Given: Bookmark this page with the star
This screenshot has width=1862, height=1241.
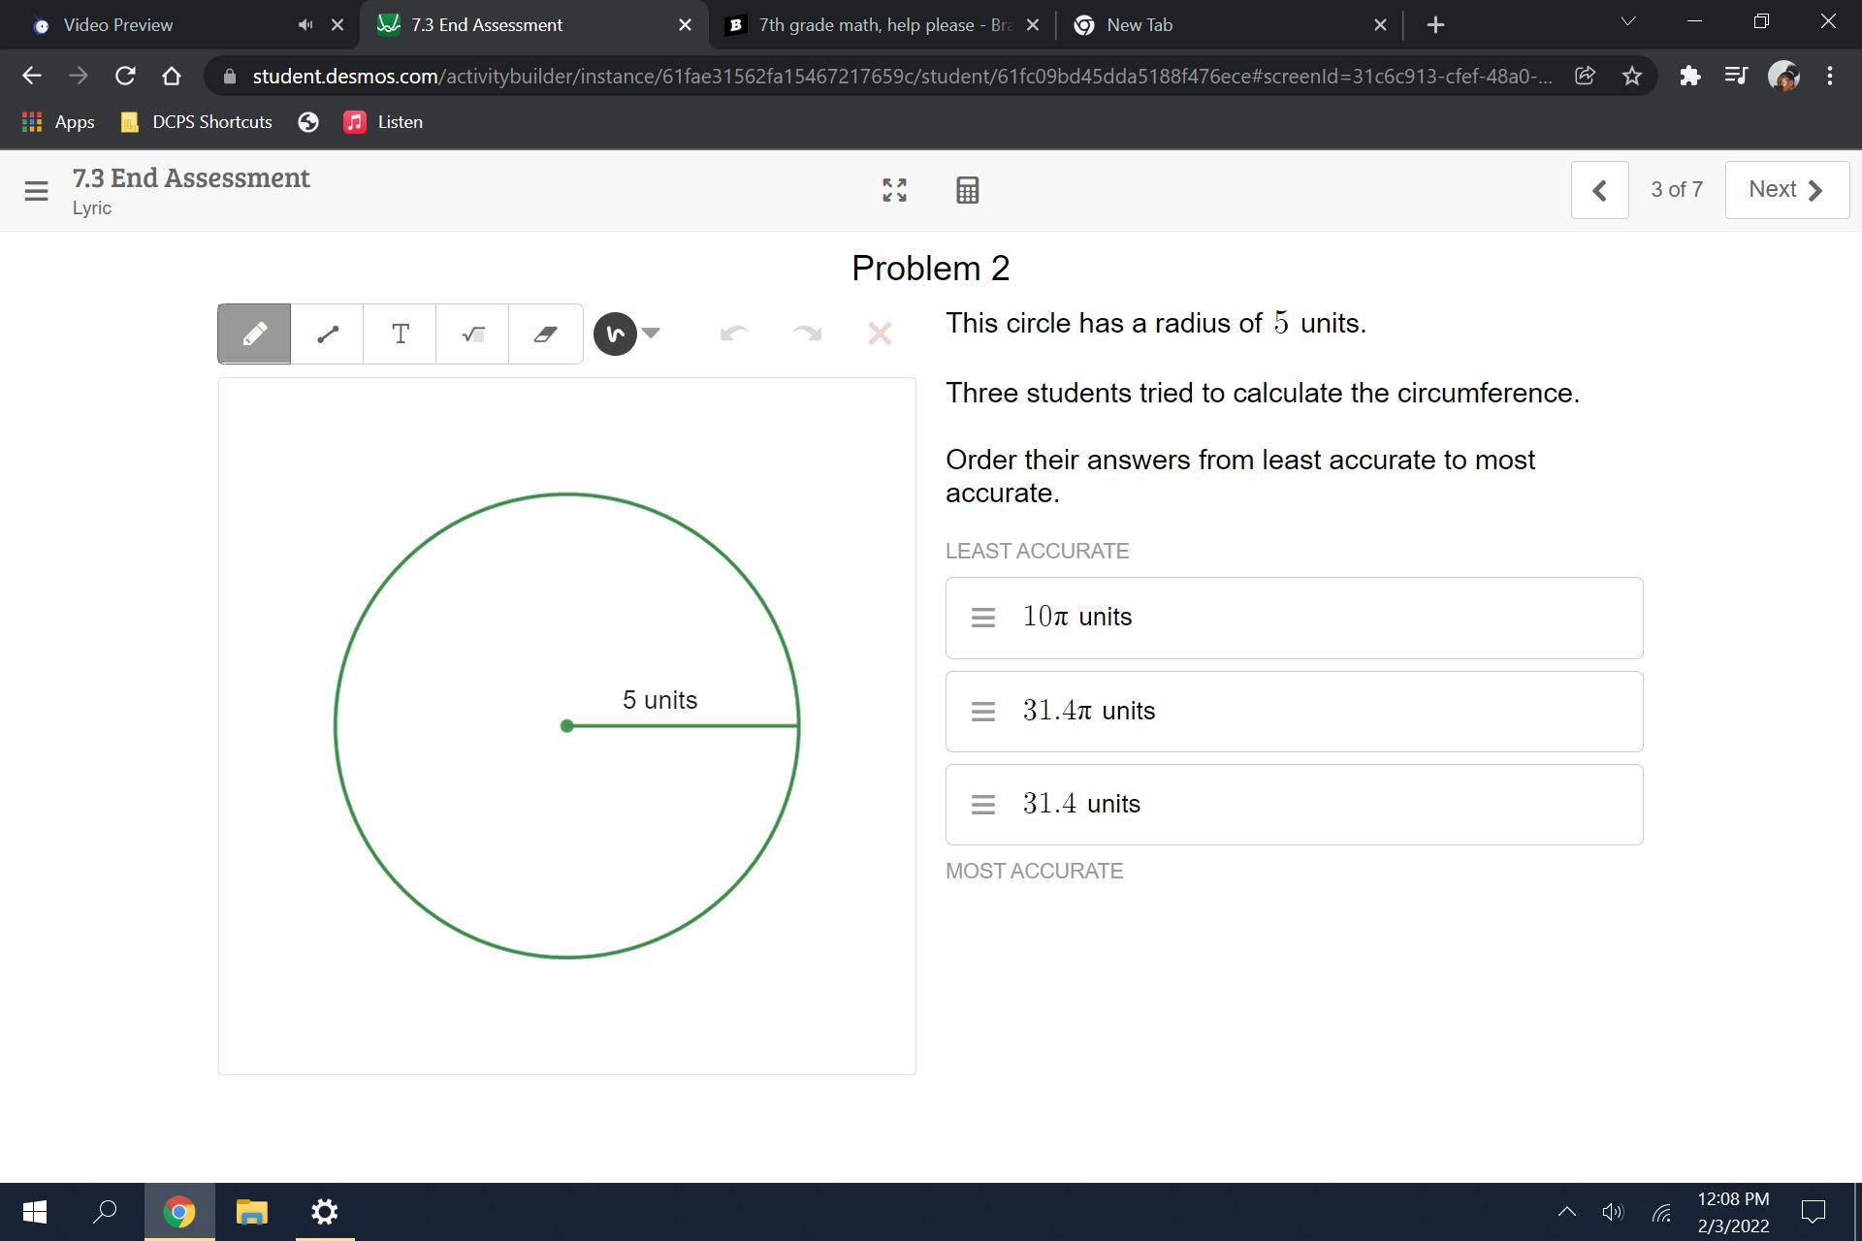Looking at the screenshot, I should pyautogui.click(x=1632, y=76).
